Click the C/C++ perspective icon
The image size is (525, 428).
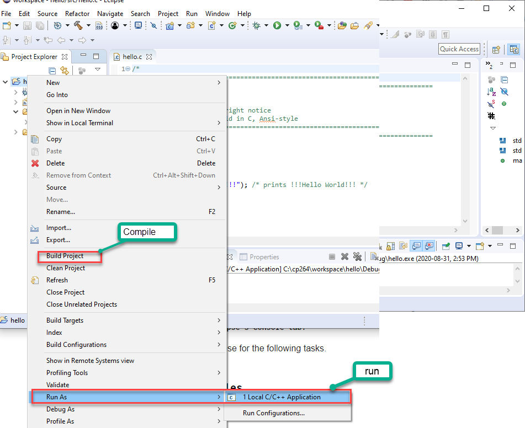point(514,49)
